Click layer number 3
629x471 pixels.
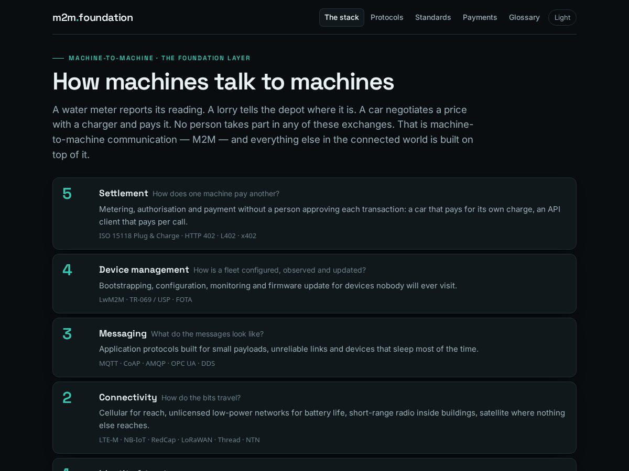click(x=67, y=334)
